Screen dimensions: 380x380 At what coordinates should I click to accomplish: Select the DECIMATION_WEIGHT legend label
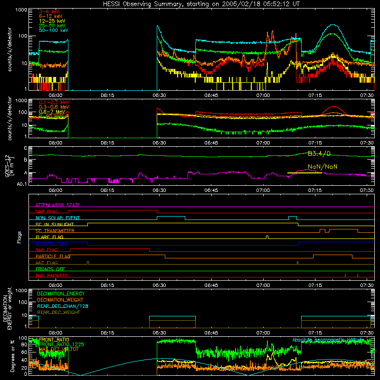pyautogui.click(x=60, y=300)
